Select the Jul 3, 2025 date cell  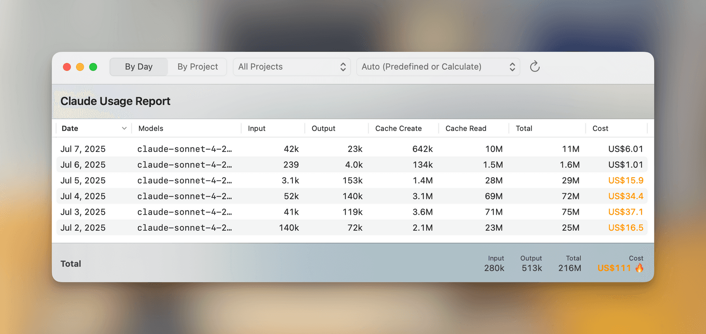83,212
